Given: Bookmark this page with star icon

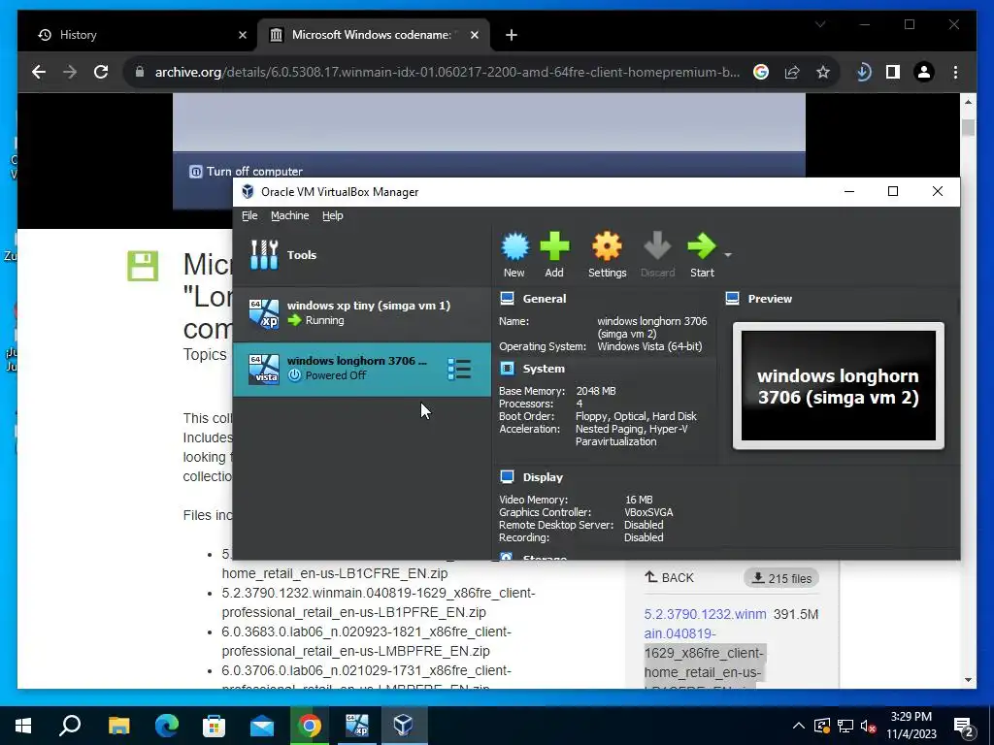Looking at the screenshot, I should (x=823, y=72).
